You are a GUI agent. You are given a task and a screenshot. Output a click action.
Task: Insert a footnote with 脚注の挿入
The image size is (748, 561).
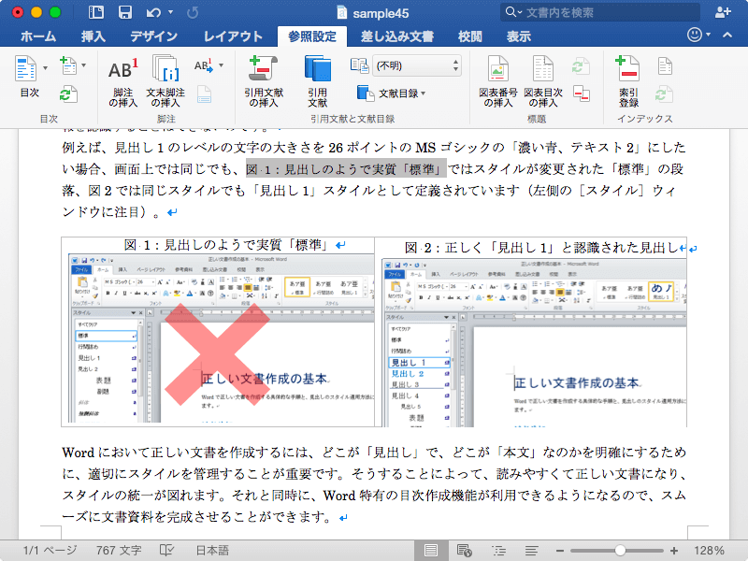(x=123, y=82)
